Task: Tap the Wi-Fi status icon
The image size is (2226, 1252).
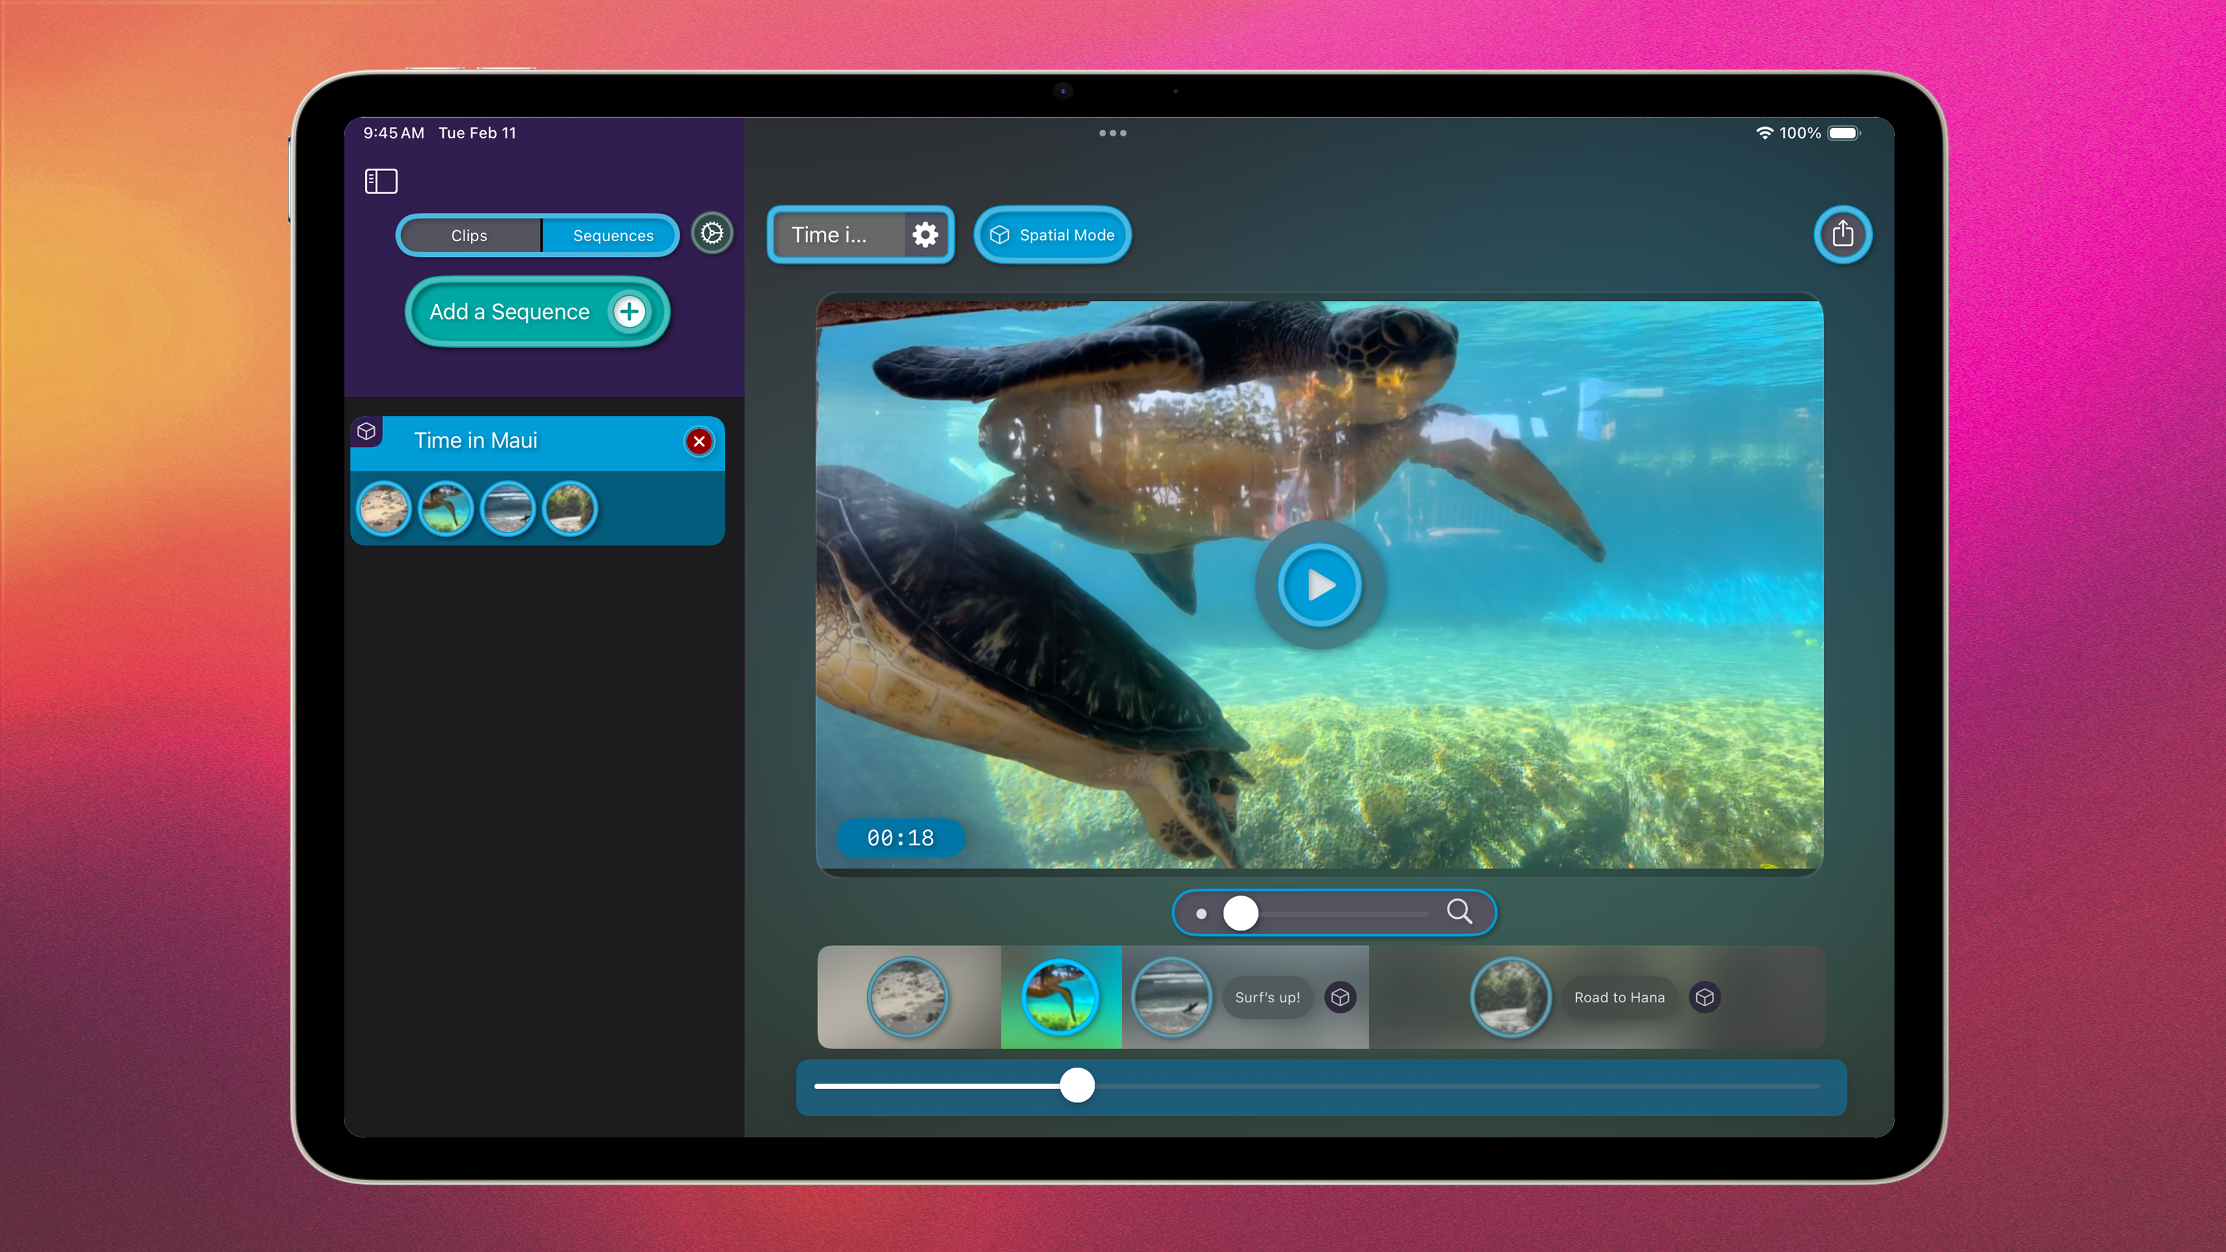Action: pyautogui.click(x=1763, y=133)
